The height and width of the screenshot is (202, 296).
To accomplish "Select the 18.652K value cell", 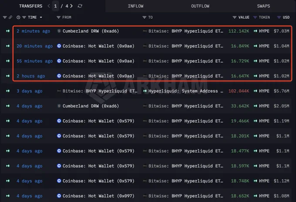I will click(240, 196).
